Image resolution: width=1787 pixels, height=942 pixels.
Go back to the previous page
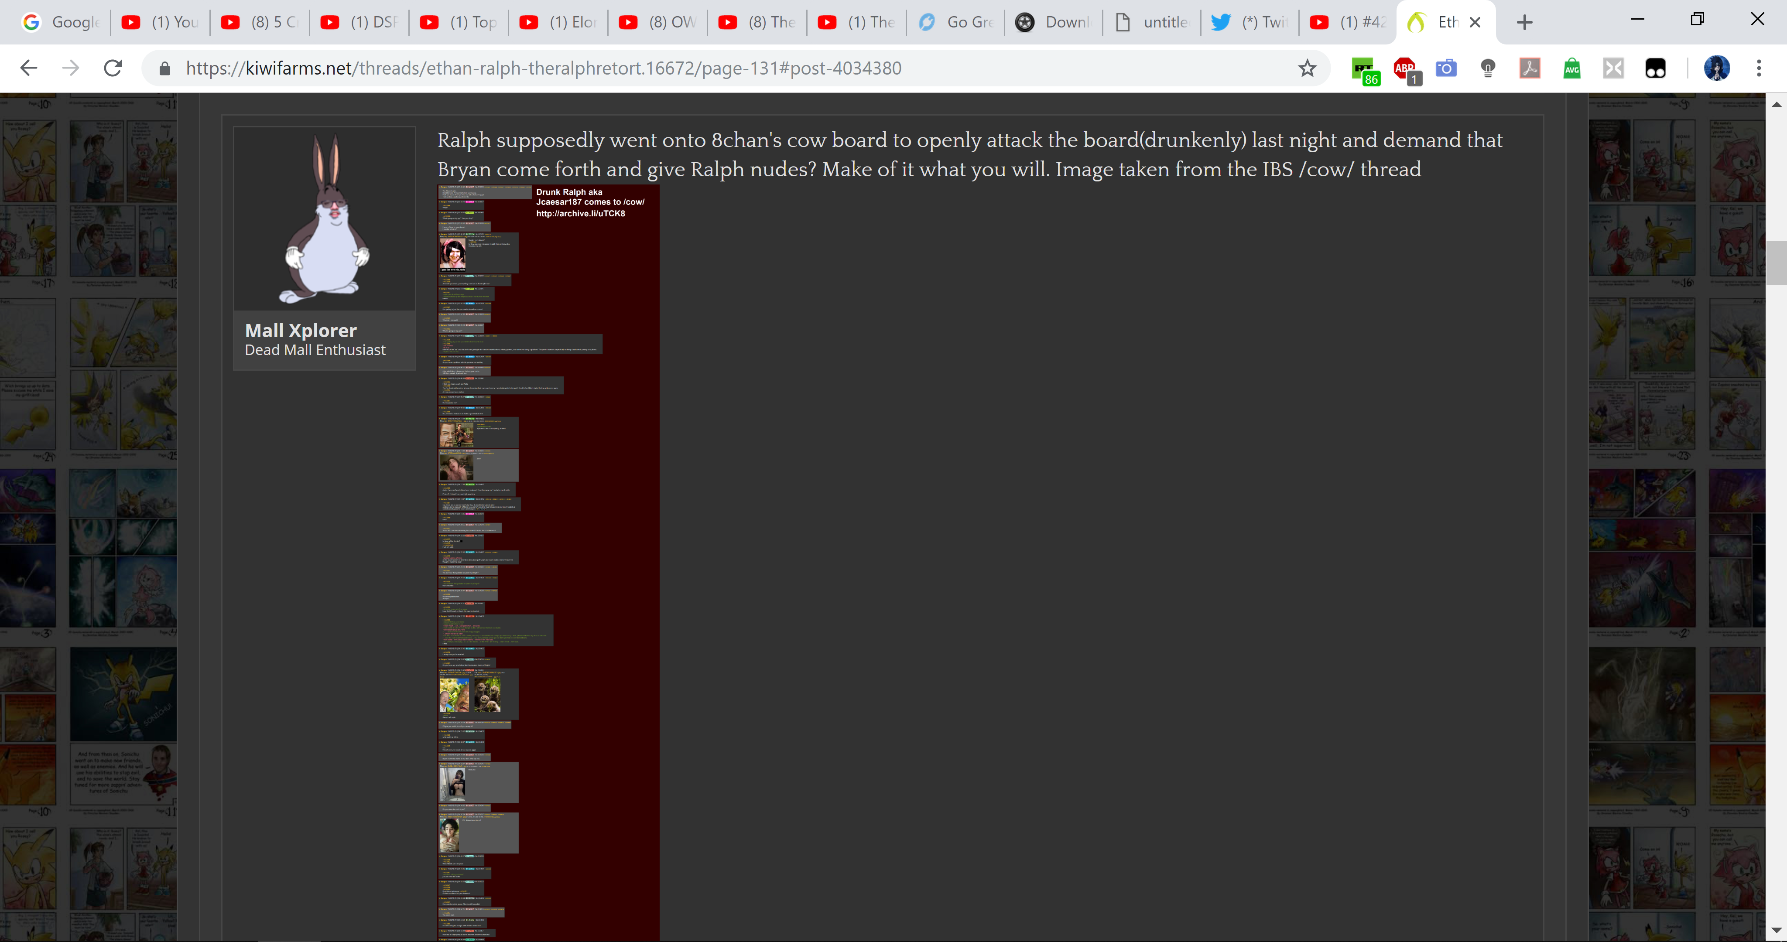point(28,68)
